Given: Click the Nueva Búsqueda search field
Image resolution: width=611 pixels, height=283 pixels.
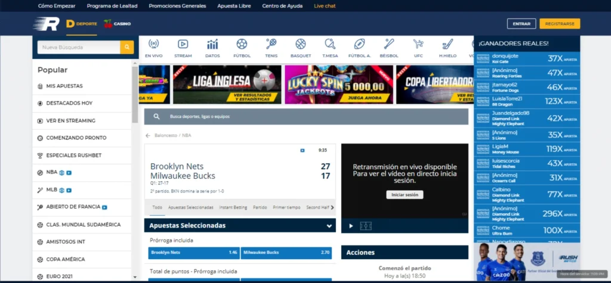Looking at the screenshot, I should click(78, 47).
